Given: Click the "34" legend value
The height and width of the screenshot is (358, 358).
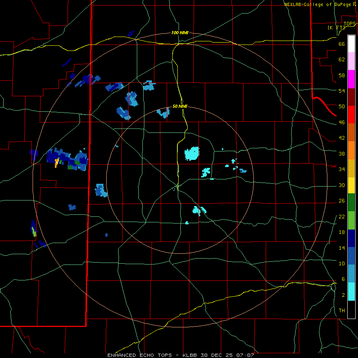Looking at the screenshot, I should coord(342,169).
